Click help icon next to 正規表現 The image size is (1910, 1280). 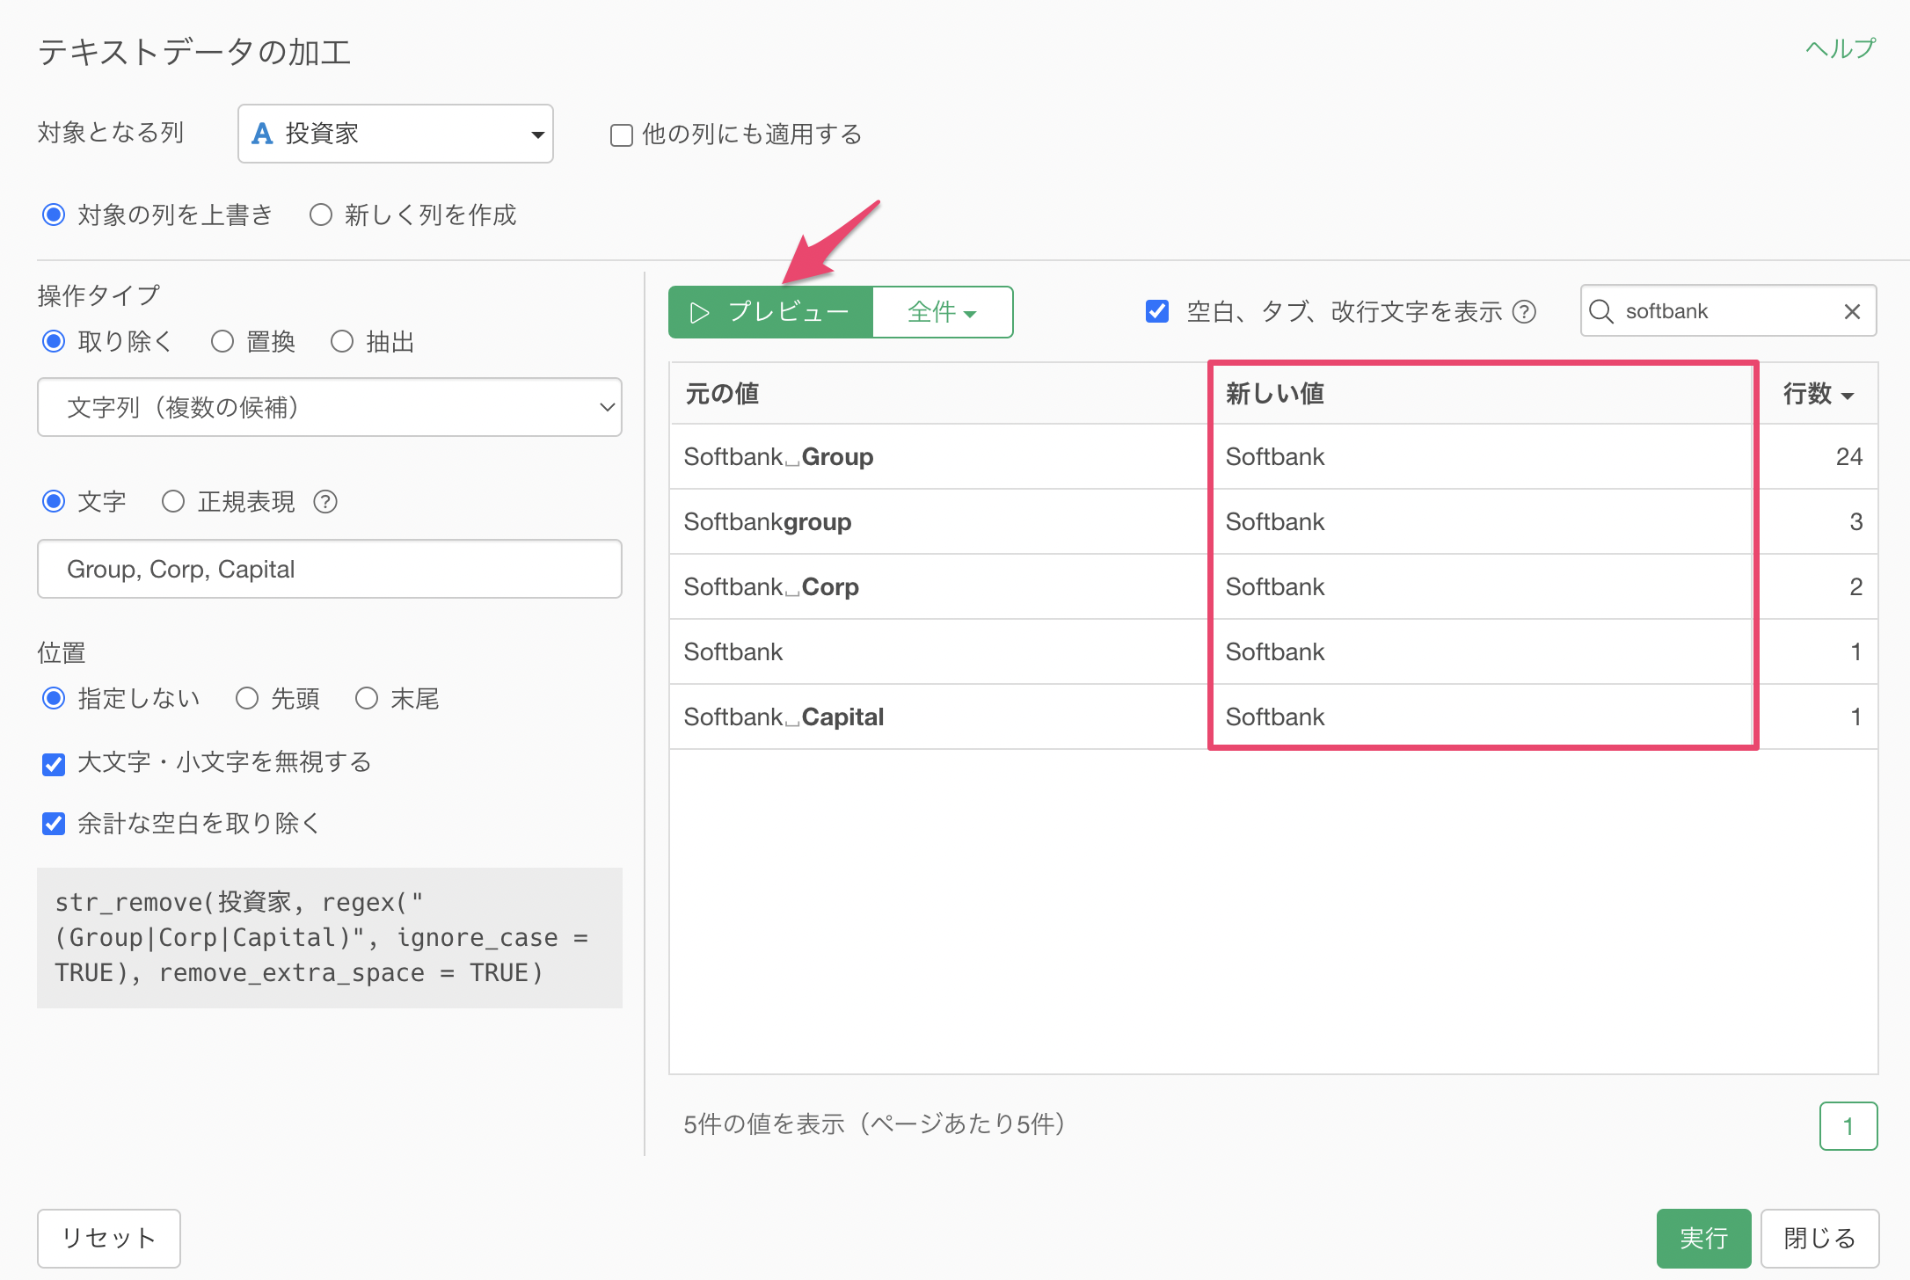point(325,501)
